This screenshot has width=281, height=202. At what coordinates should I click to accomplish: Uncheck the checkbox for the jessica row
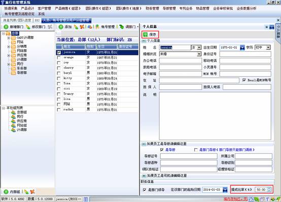(x=59, y=52)
